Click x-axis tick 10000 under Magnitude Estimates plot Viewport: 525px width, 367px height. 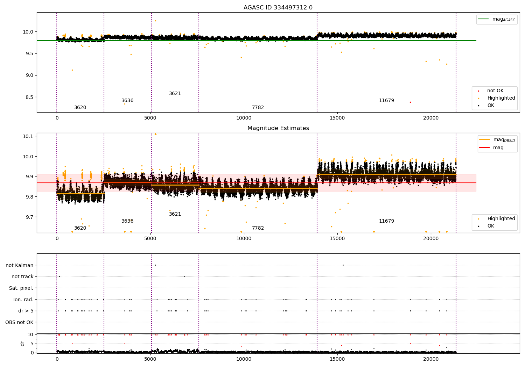tap(244, 238)
